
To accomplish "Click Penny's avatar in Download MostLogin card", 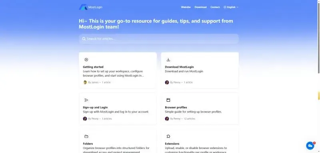I will click(167, 83).
